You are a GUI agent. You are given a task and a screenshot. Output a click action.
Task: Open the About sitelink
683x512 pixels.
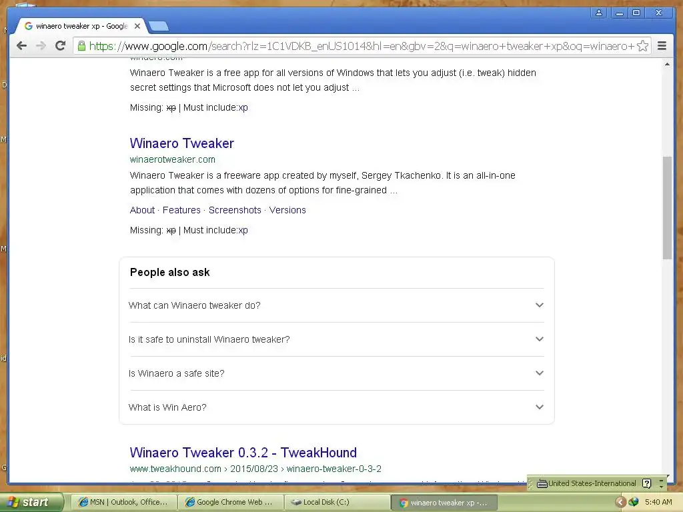click(142, 210)
